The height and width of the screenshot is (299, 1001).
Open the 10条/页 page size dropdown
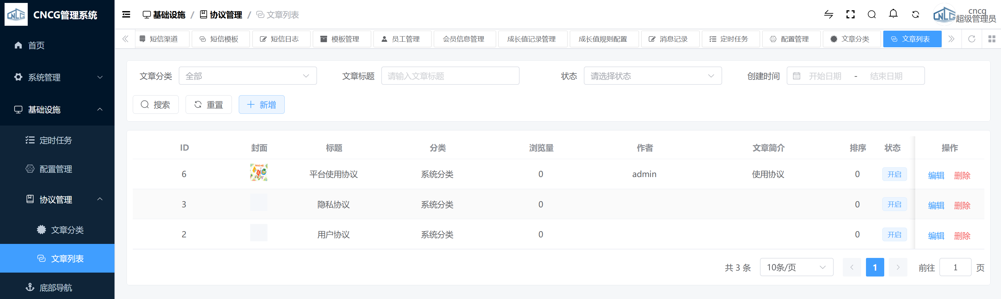[796, 267]
